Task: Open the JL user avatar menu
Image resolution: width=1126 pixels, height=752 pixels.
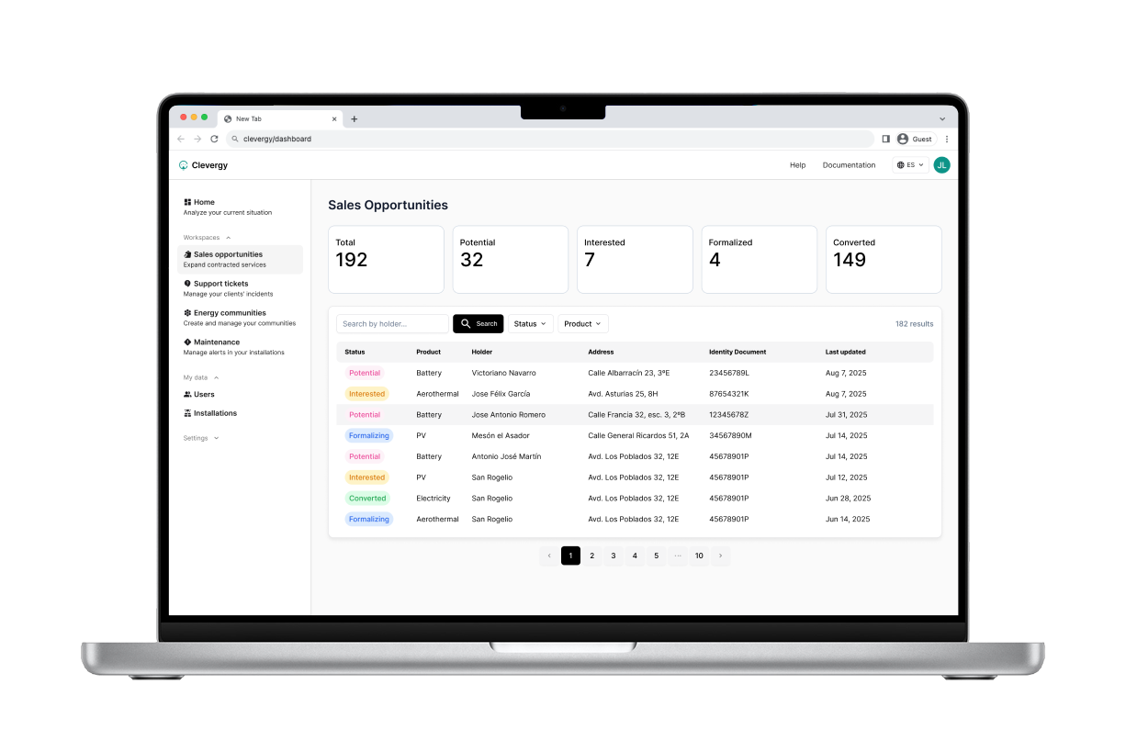Action: pyautogui.click(x=941, y=165)
